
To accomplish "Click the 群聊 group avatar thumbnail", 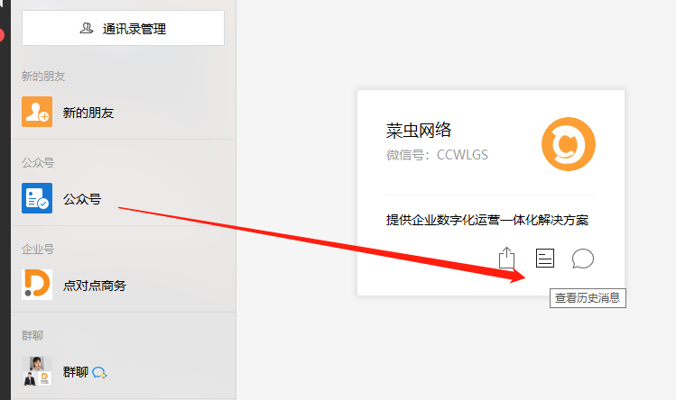I will tap(37, 371).
